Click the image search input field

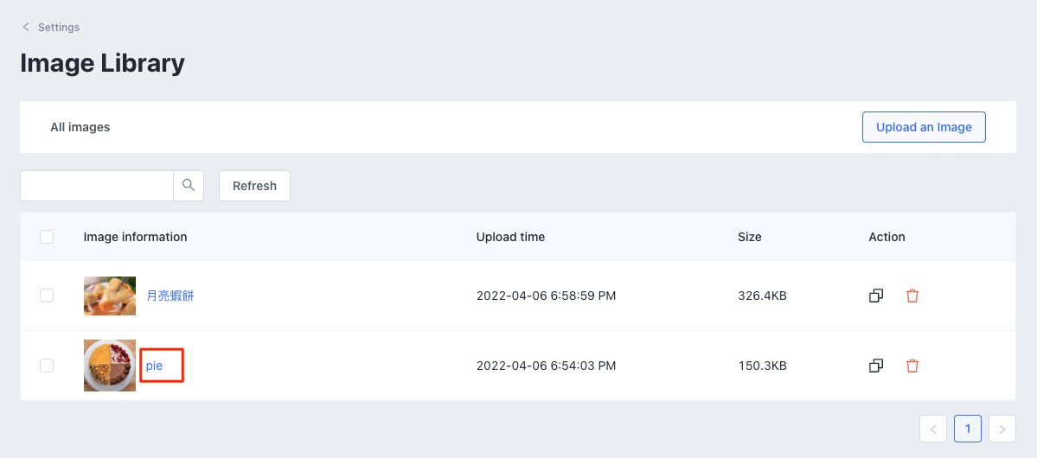click(x=97, y=186)
